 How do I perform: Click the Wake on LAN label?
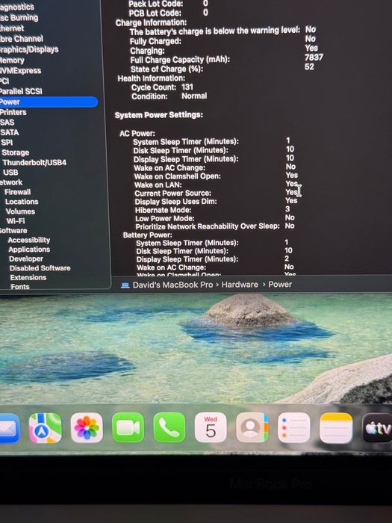pyautogui.click(x=158, y=185)
